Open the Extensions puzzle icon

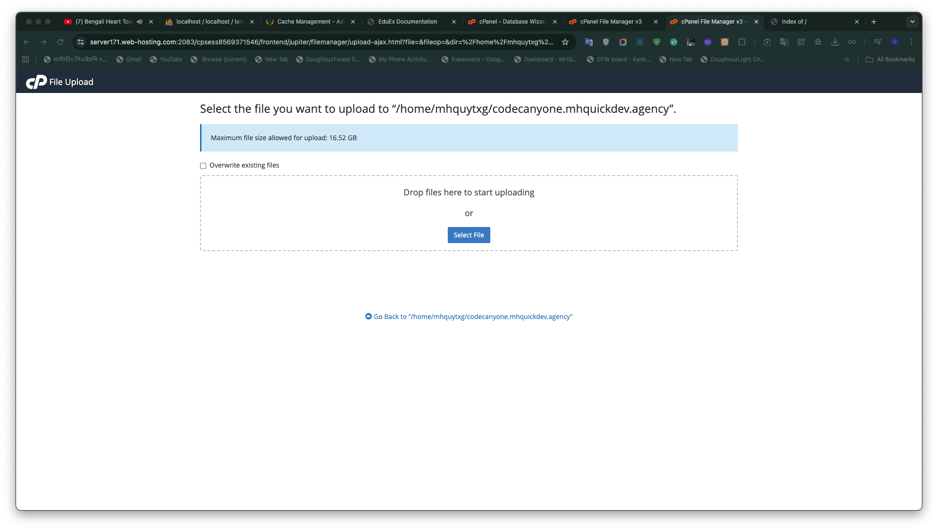click(742, 42)
